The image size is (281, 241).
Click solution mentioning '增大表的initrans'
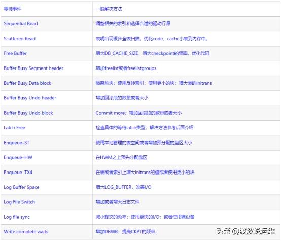pos(154,83)
